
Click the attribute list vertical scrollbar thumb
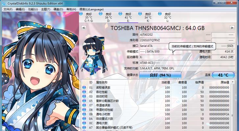233,116
